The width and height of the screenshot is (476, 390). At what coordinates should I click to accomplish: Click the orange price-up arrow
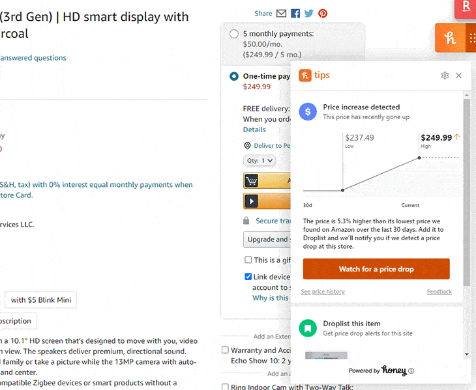[x=457, y=137]
